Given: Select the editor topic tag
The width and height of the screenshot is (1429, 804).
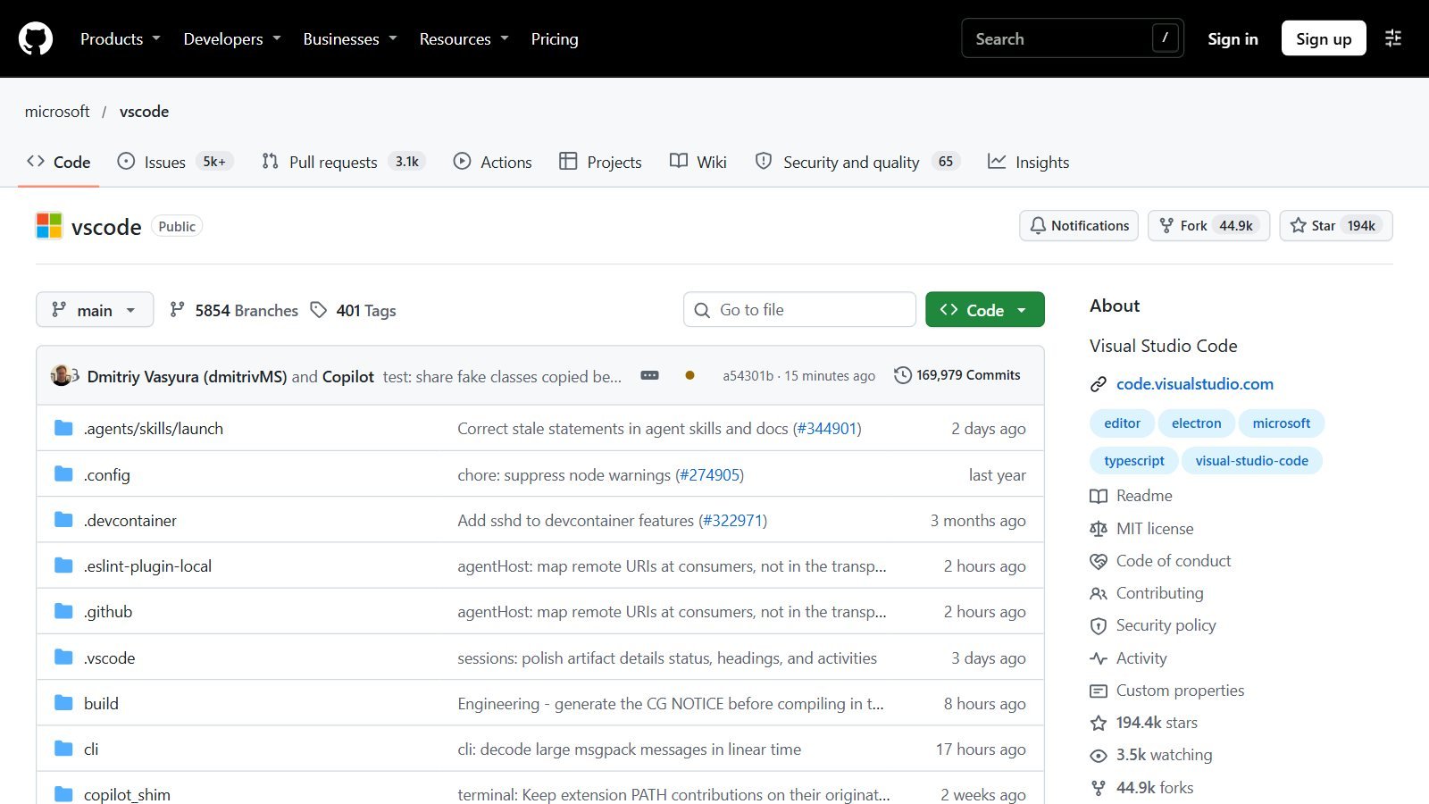Looking at the screenshot, I should (1123, 423).
